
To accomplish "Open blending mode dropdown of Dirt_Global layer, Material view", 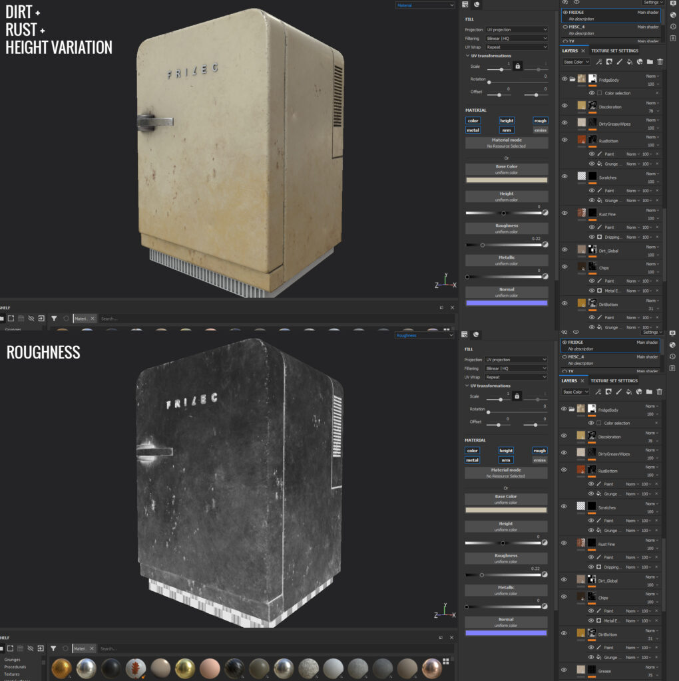I will coord(652,247).
